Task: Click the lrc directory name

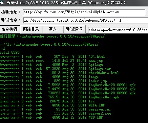Action: (x=91, y=101)
